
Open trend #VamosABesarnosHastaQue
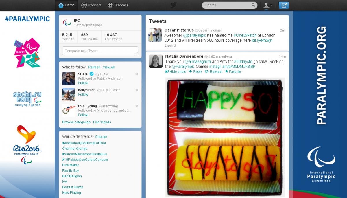tap(85, 154)
